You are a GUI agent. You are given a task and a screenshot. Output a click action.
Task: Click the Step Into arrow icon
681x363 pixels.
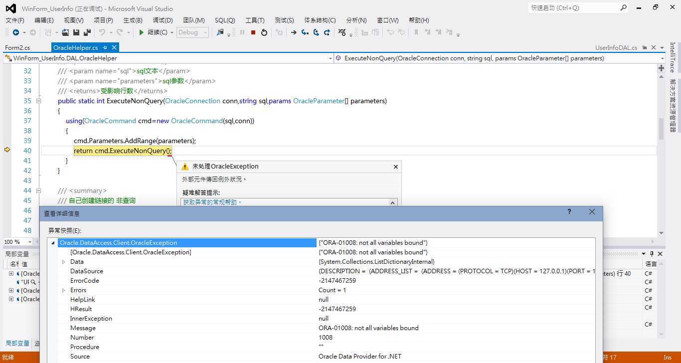pos(305,32)
